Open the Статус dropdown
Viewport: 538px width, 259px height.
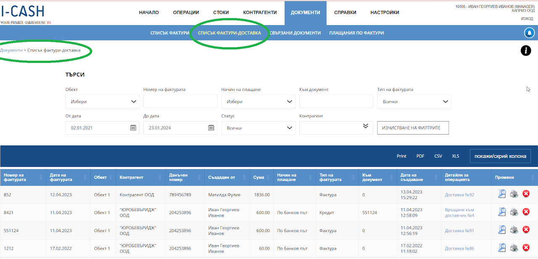[x=258, y=128]
